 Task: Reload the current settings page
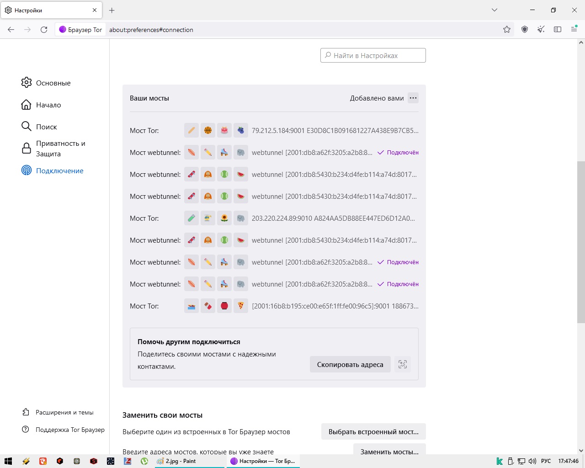click(x=44, y=30)
